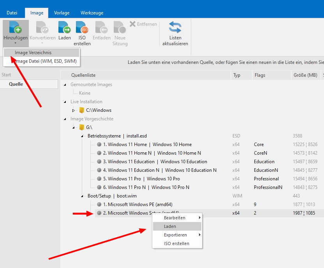
Task: Collapse the Live Installation group
Action: pyautogui.click(x=65, y=102)
